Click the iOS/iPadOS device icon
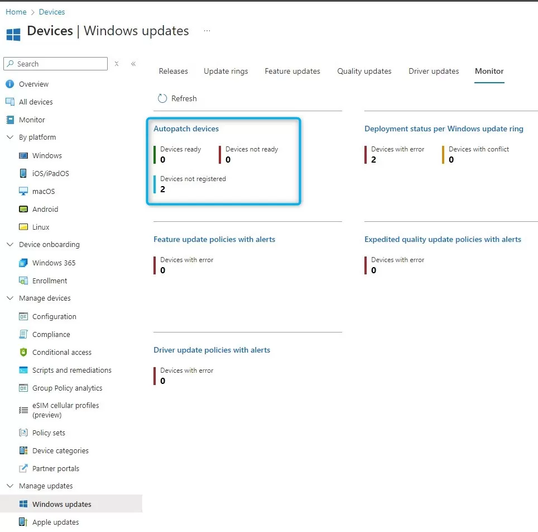 click(23, 173)
